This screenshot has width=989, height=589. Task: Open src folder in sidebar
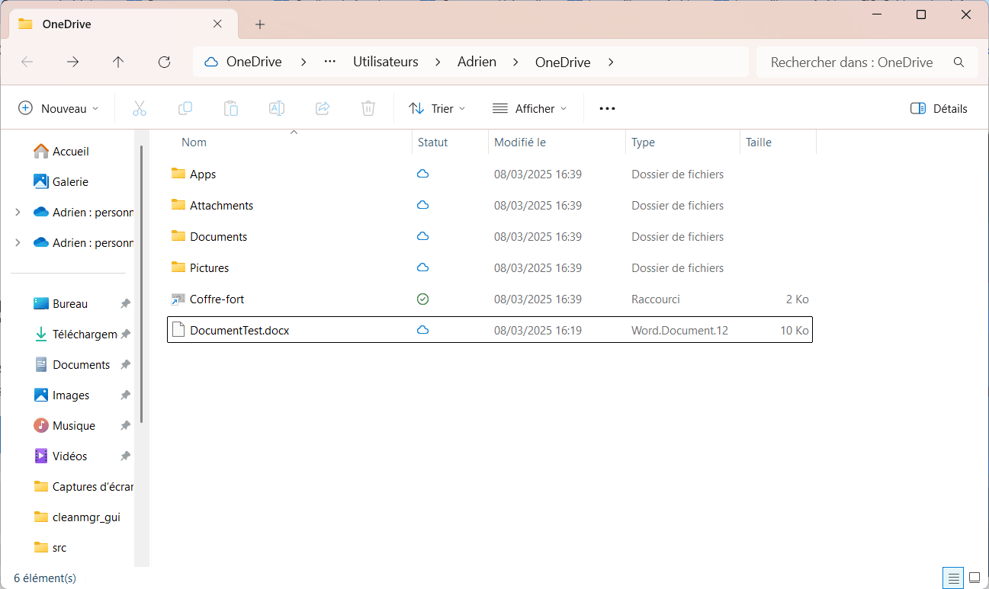pos(51,547)
